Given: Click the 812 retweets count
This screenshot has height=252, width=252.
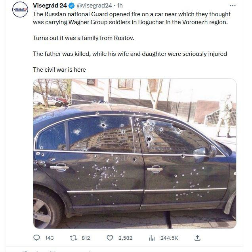Looking at the screenshot, I should pos(86,238).
